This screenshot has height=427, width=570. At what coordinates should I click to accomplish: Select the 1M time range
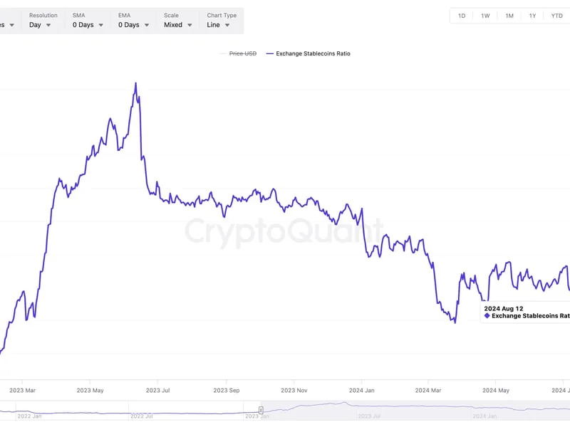pos(509,16)
